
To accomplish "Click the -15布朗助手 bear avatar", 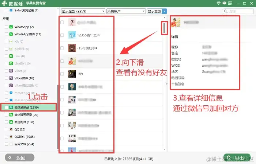I will [72, 48].
